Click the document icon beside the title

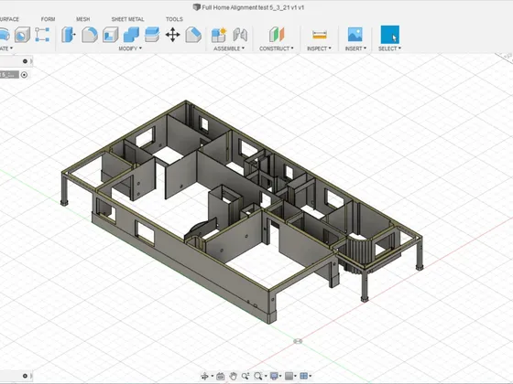196,7
